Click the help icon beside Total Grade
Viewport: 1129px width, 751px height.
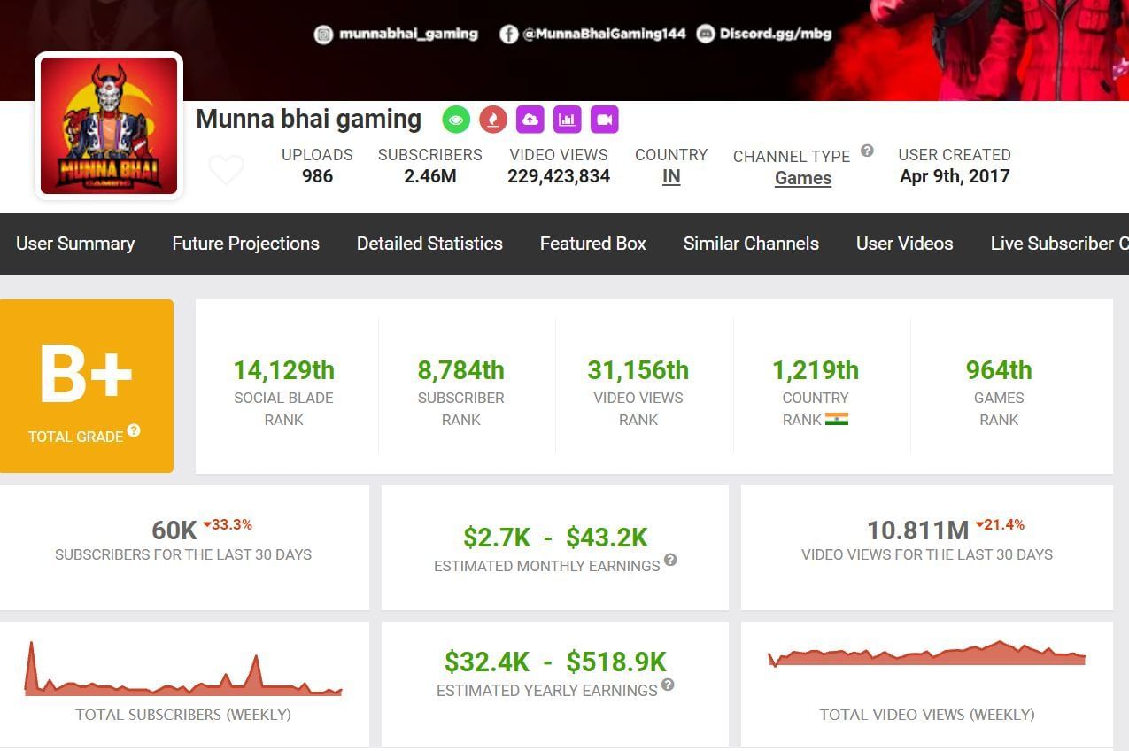click(134, 430)
